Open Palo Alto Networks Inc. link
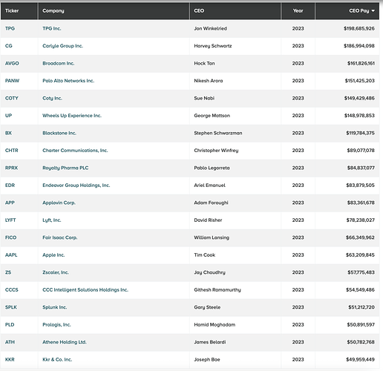 (68, 81)
